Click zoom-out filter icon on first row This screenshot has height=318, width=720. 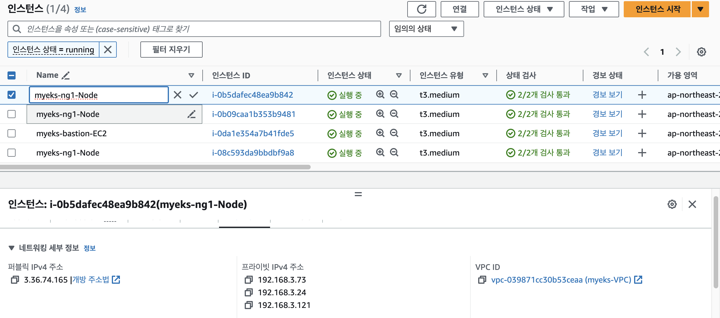[394, 94]
